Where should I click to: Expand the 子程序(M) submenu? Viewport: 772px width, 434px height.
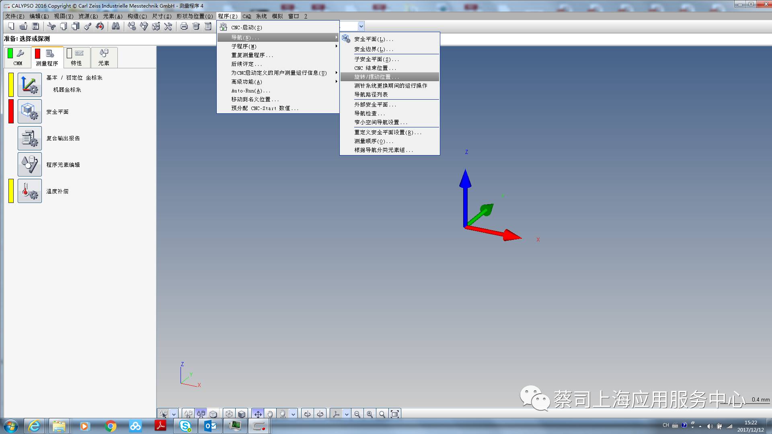pyautogui.click(x=278, y=46)
